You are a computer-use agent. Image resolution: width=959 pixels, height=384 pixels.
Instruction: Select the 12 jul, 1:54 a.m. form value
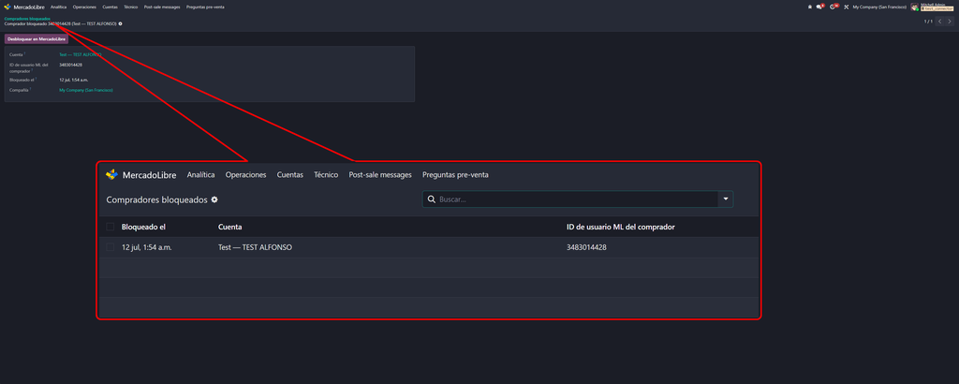(73, 80)
